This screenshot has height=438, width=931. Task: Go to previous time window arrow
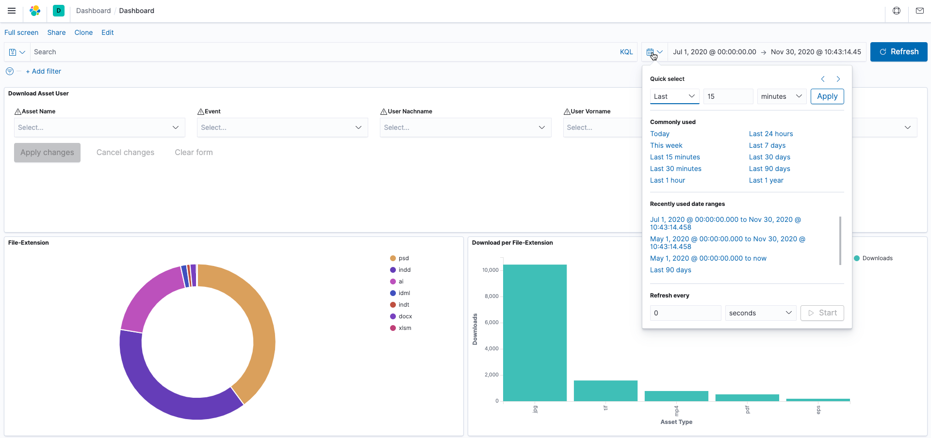coord(823,79)
